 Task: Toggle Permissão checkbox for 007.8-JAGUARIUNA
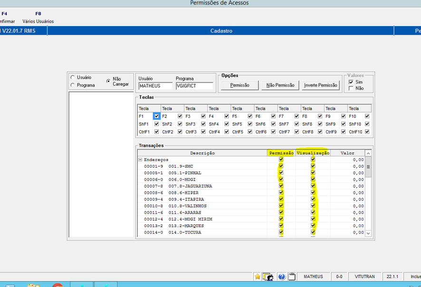281,186
